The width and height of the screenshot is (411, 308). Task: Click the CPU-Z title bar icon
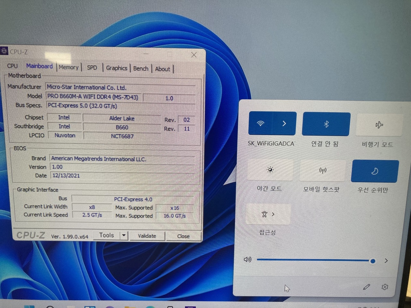point(4,51)
